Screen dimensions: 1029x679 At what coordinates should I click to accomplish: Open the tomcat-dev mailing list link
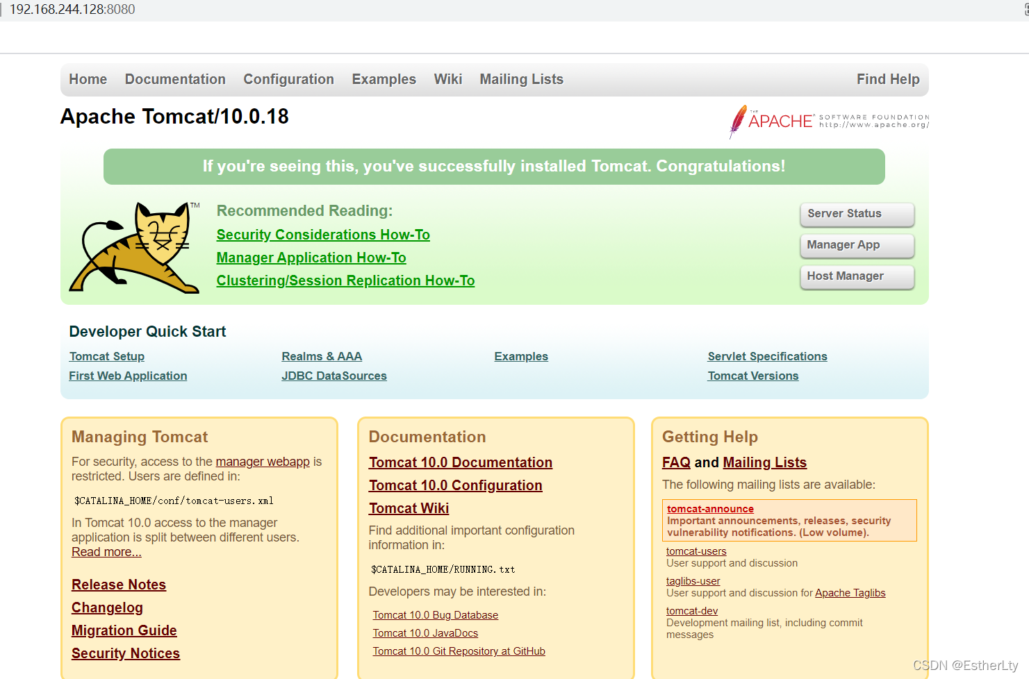[x=692, y=611]
